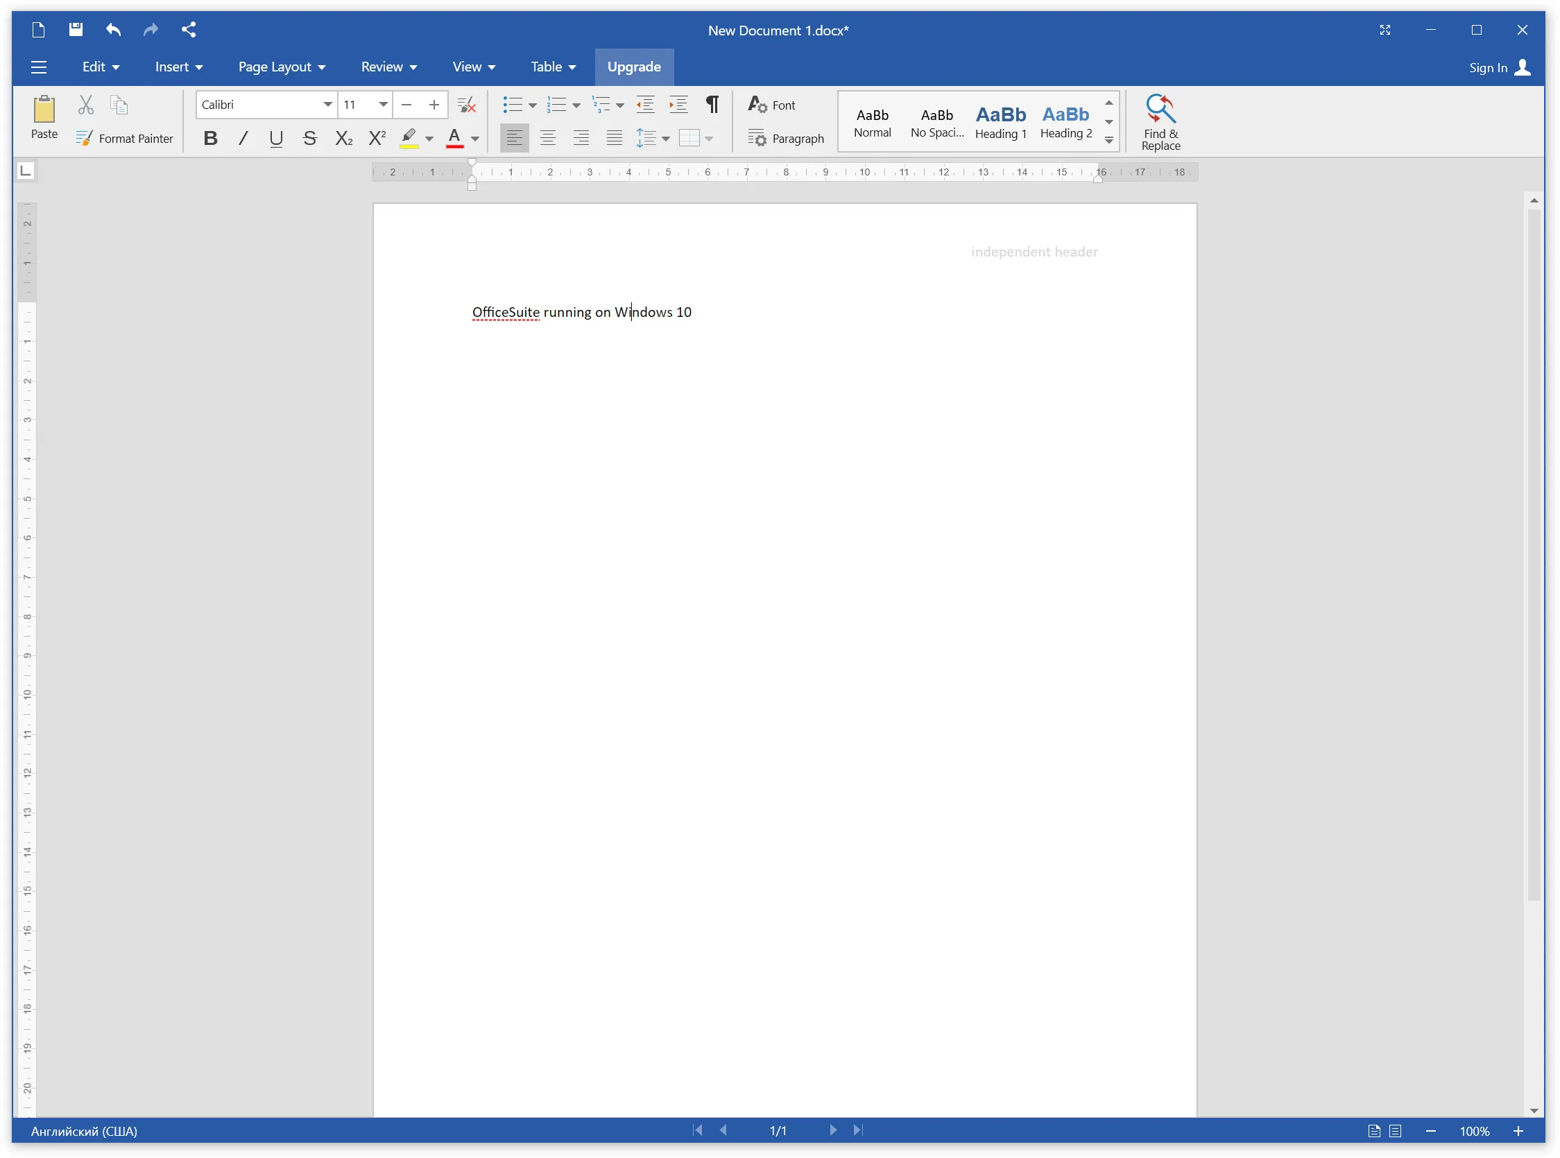Toggle paragraph marks visibility
The height and width of the screenshot is (1158, 1560).
712,104
